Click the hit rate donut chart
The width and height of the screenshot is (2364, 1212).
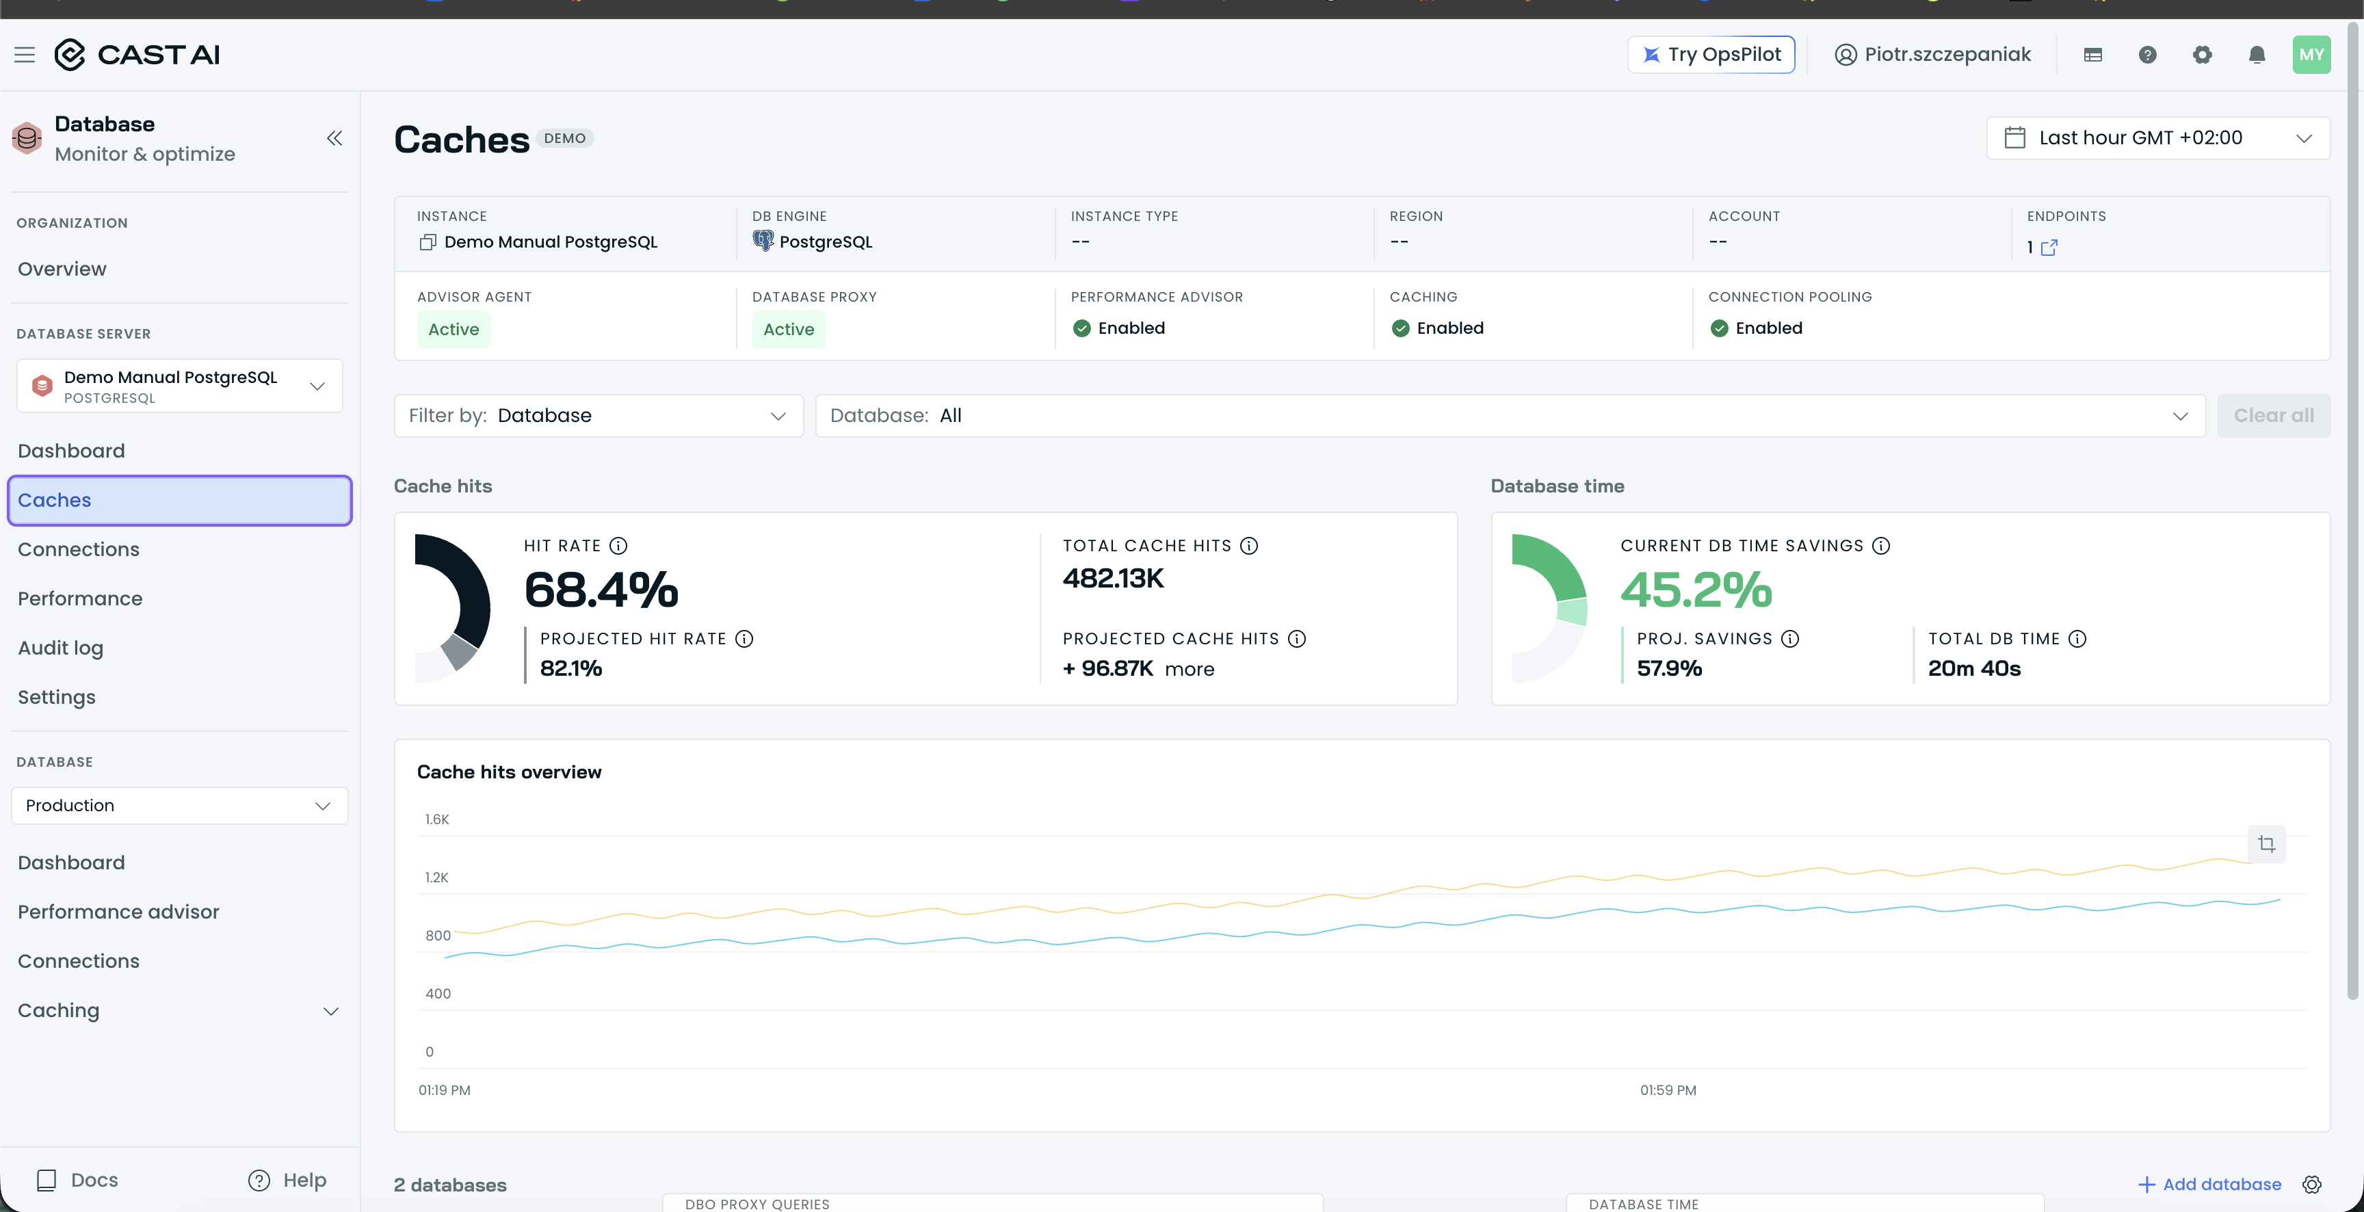click(x=452, y=608)
